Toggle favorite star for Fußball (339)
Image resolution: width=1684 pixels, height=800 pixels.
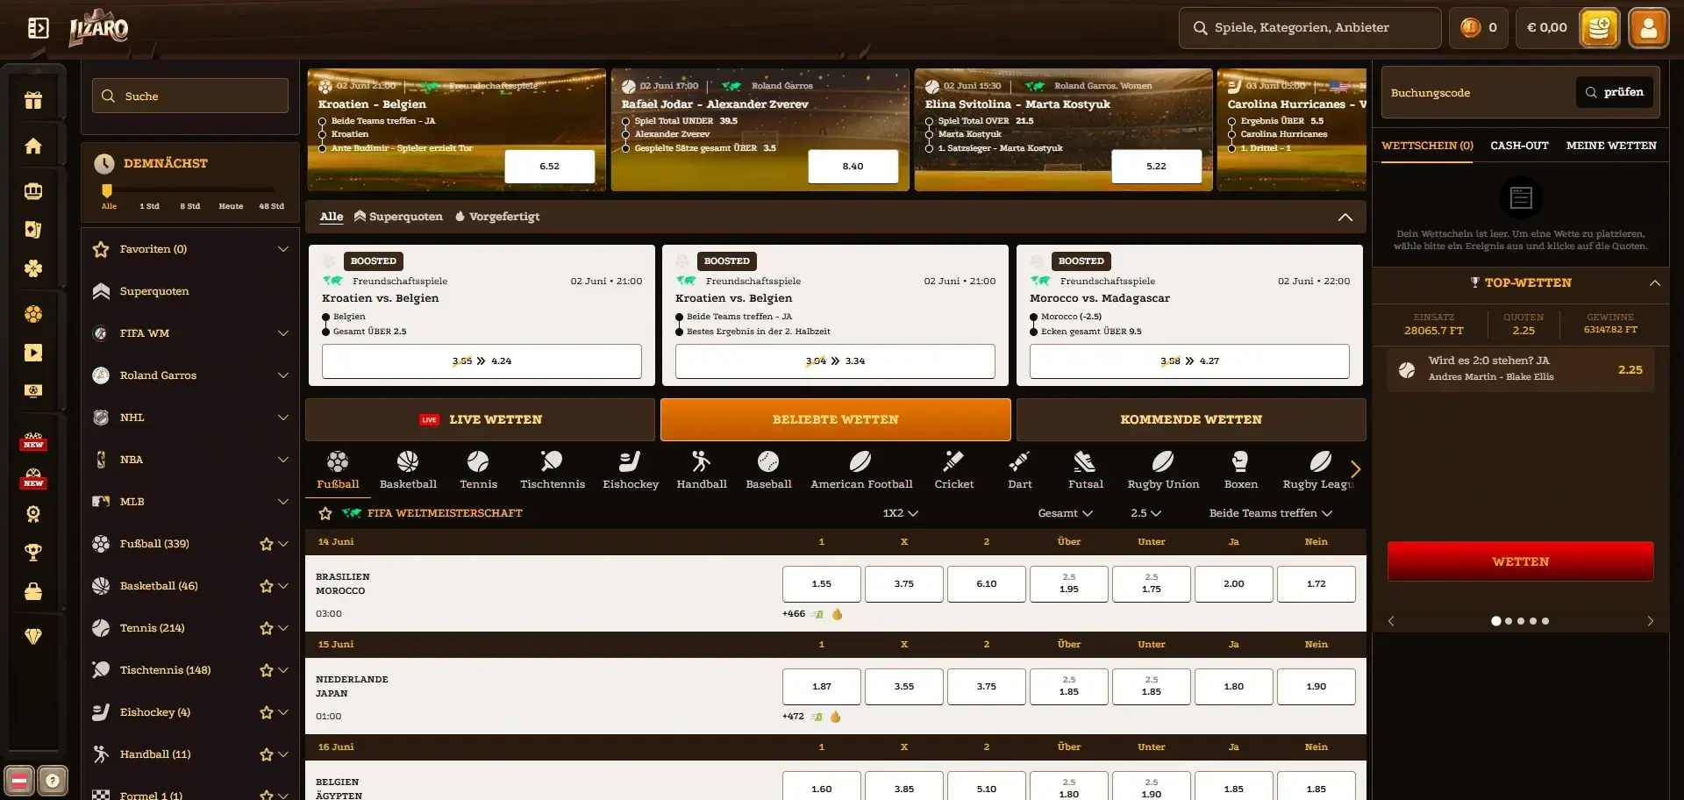click(x=267, y=544)
